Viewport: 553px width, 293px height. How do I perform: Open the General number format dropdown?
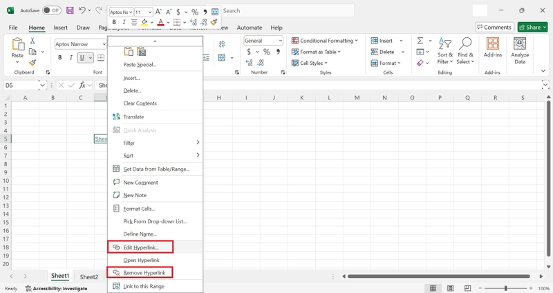pyautogui.click(x=281, y=41)
